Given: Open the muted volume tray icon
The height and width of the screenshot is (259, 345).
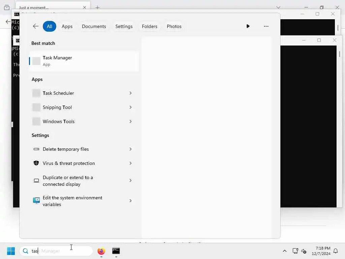Looking at the screenshot, I should [304, 251].
